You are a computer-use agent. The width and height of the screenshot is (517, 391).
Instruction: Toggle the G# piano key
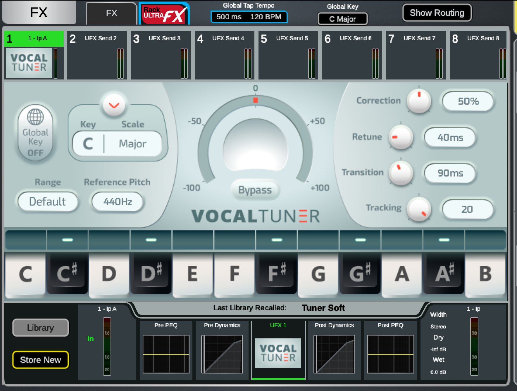pos(360,273)
